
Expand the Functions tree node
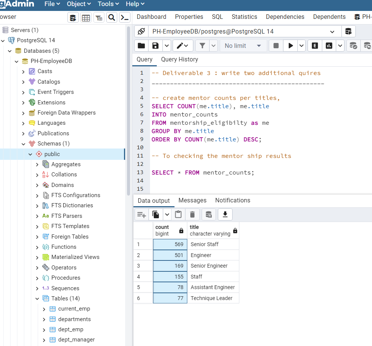point(37,247)
